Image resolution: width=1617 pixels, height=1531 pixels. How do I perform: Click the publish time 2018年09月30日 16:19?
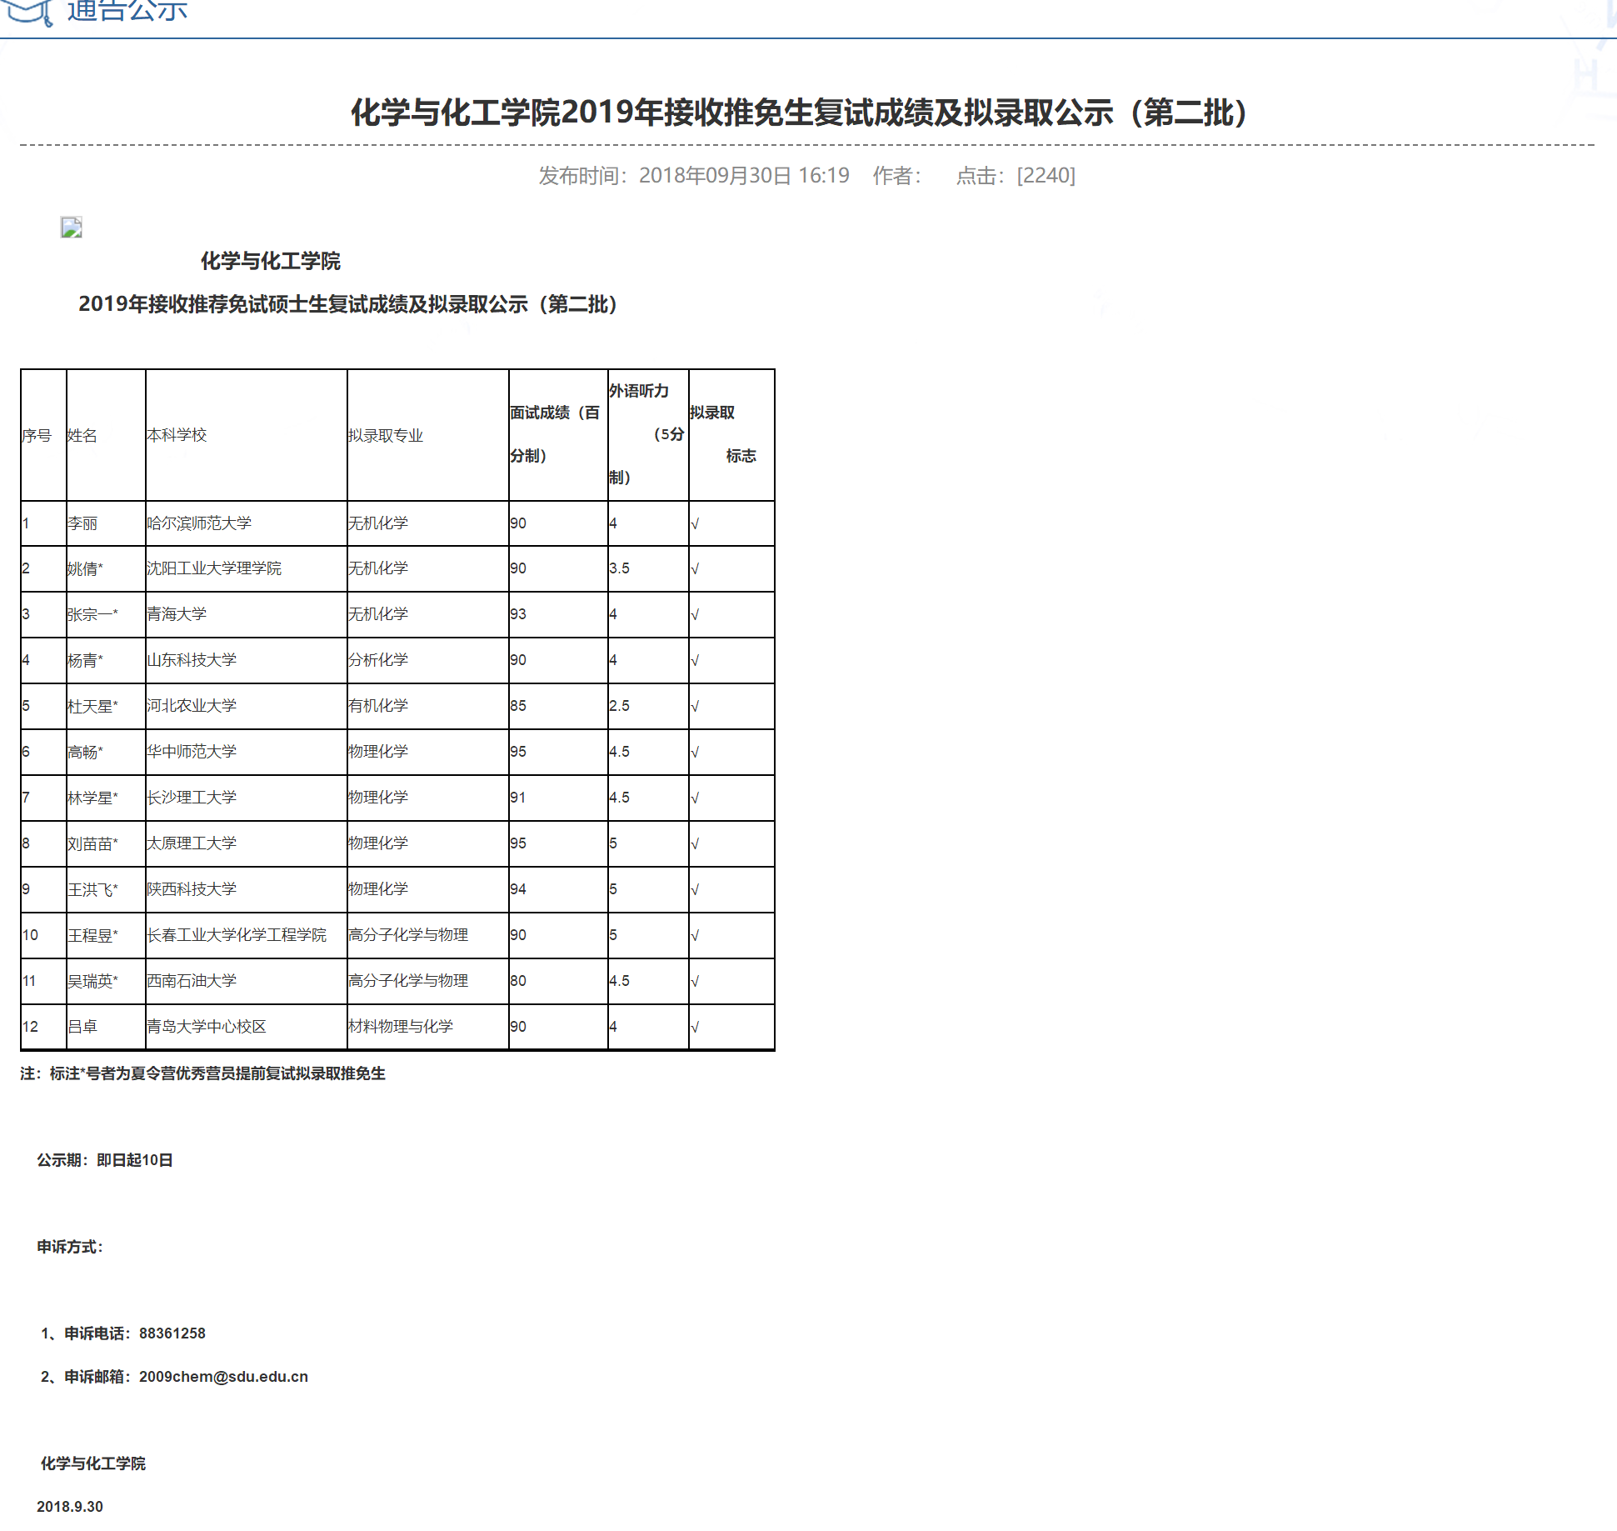pos(744,176)
